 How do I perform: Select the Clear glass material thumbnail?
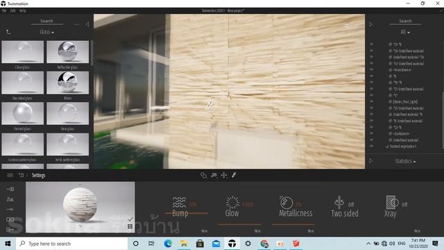(23, 52)
